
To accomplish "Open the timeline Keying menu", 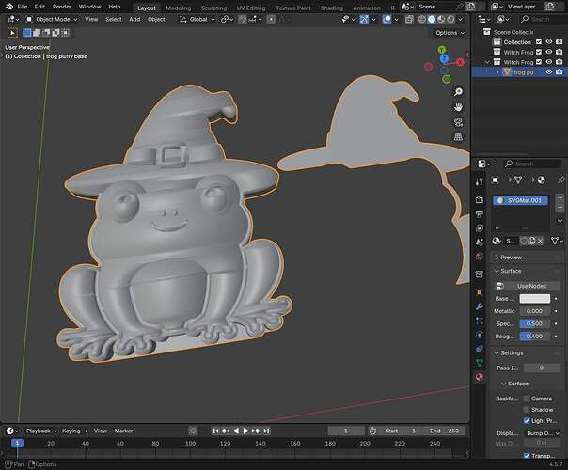I will (74, 431).
